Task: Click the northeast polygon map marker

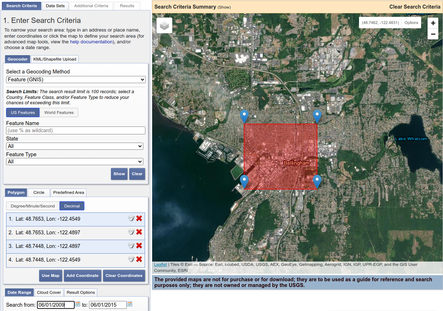Action: pyautogui.click(x=317, y=116)
